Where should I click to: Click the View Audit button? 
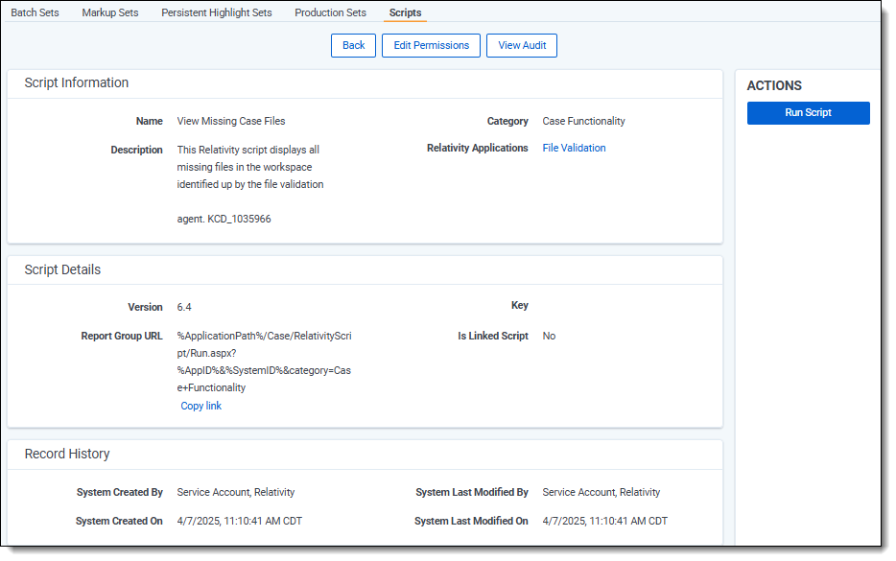click(521, 45)
